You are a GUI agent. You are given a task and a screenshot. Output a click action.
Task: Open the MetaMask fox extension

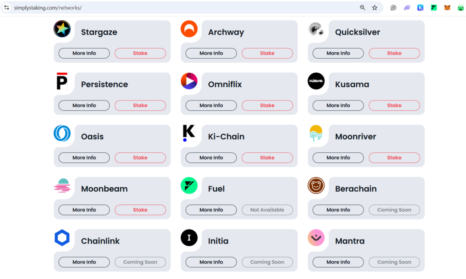tap(447, 8)
